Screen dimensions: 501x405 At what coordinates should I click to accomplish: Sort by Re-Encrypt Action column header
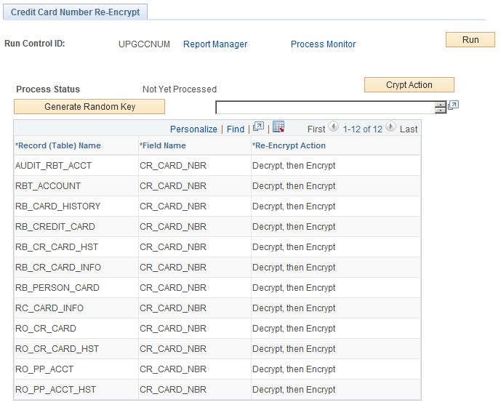pos(289,145)
